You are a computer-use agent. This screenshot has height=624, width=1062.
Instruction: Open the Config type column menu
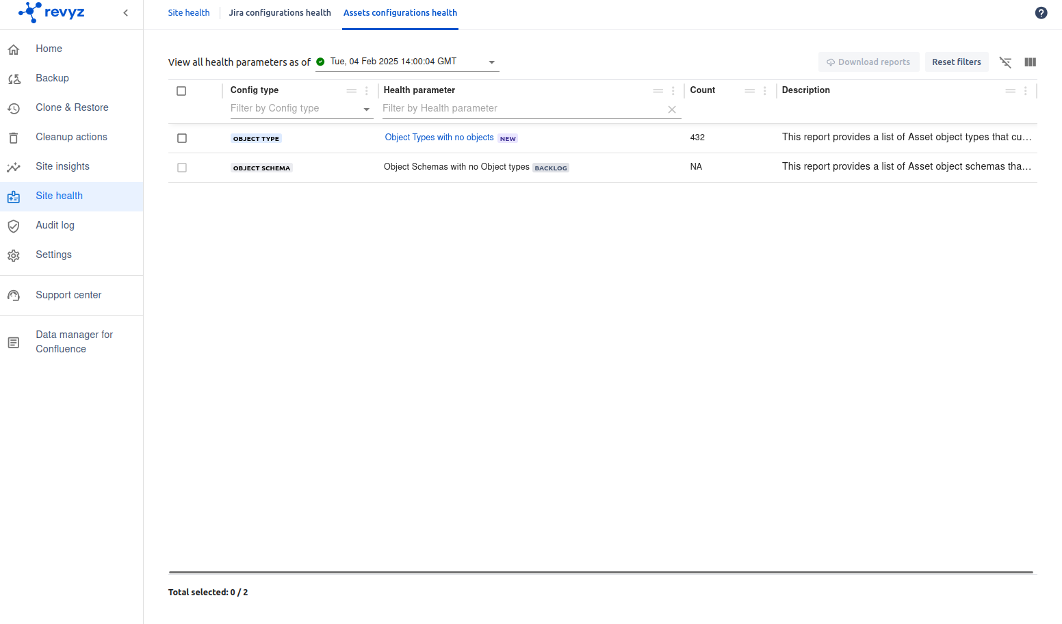[367, 91]
